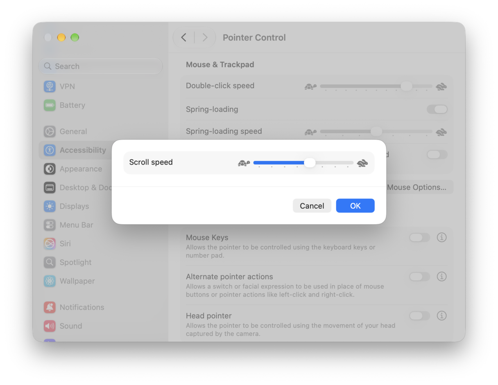Click the Double-click speed slider knob
The width and height of the screenshot is (498, 385).
pos(406,86)
